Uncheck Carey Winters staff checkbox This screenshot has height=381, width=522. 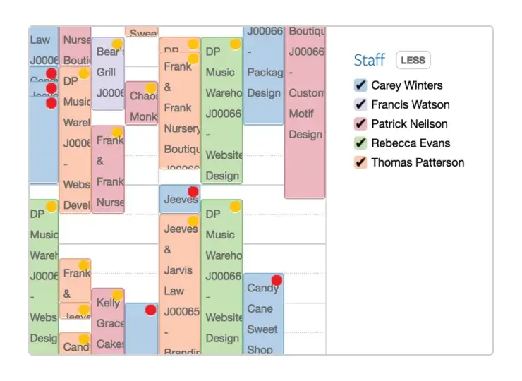point(360,85)
